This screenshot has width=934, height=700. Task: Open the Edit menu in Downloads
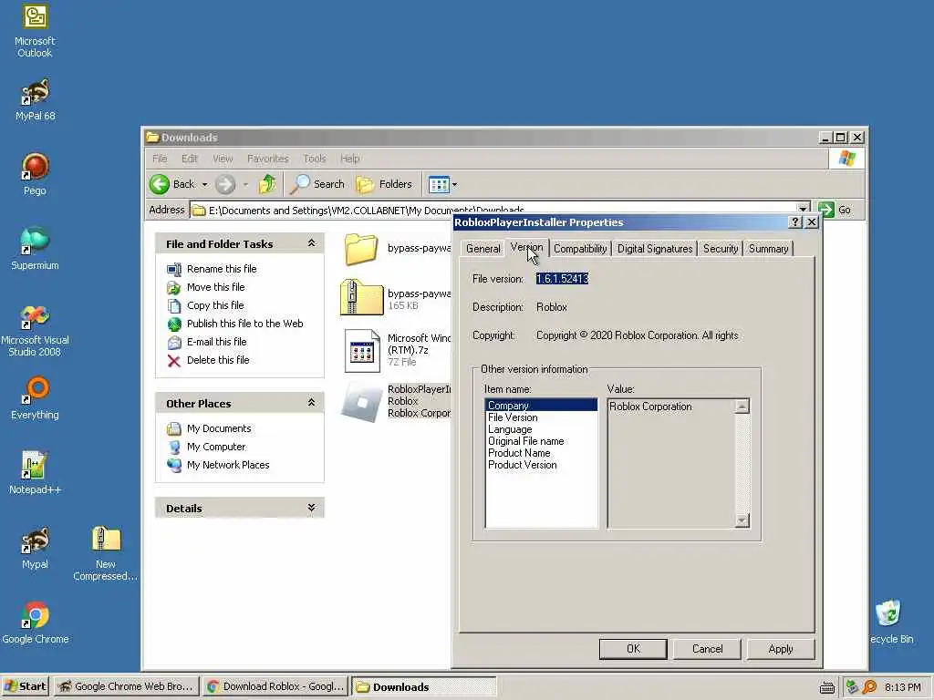[190, 159]
